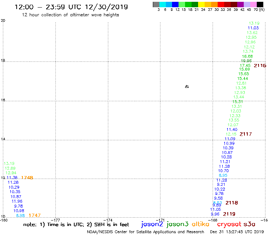
Task: Select the 13.62 wave height value
Action: tap(252, 33)
